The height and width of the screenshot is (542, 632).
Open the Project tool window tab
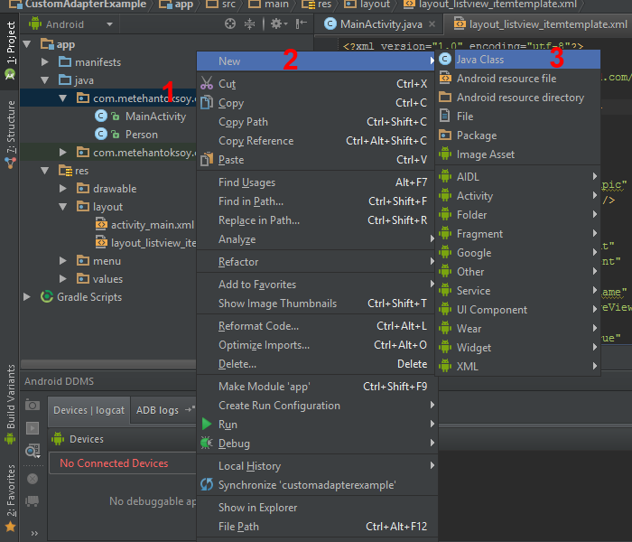click(x=10, y=49)
